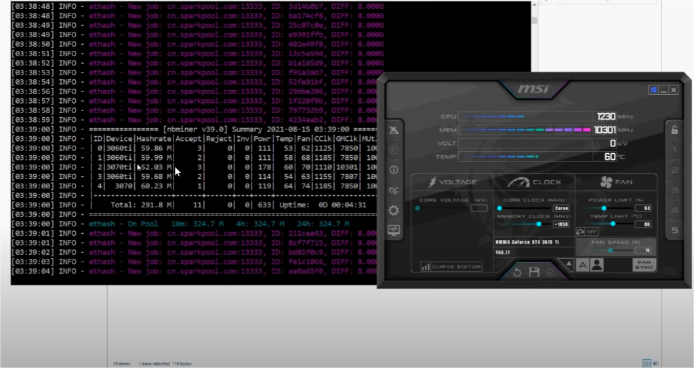Open Afterburner settings gear icon
694x368 pixels.
394,210
